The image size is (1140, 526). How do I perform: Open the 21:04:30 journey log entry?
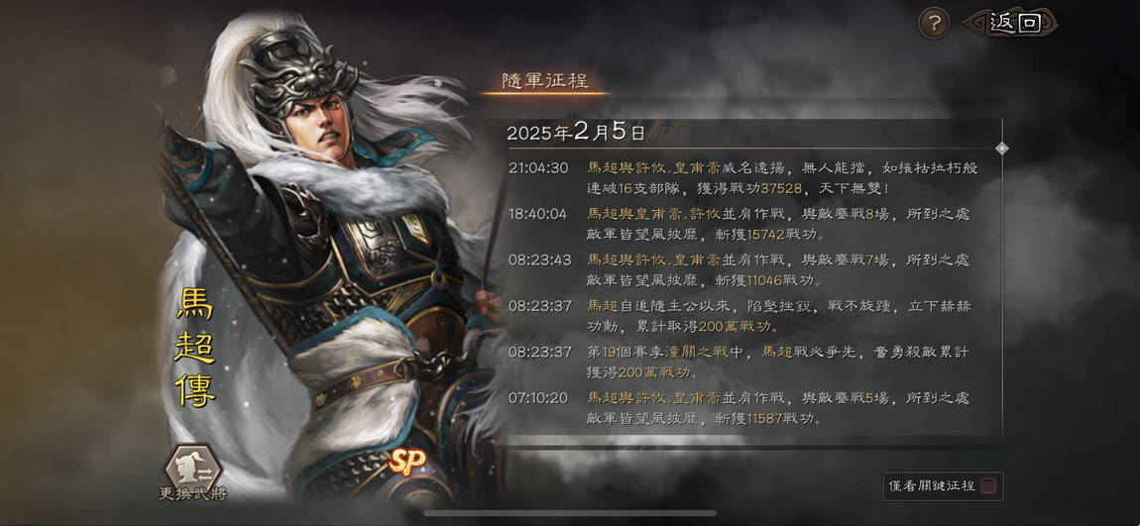pyautogui.click(x=743, y=178)
